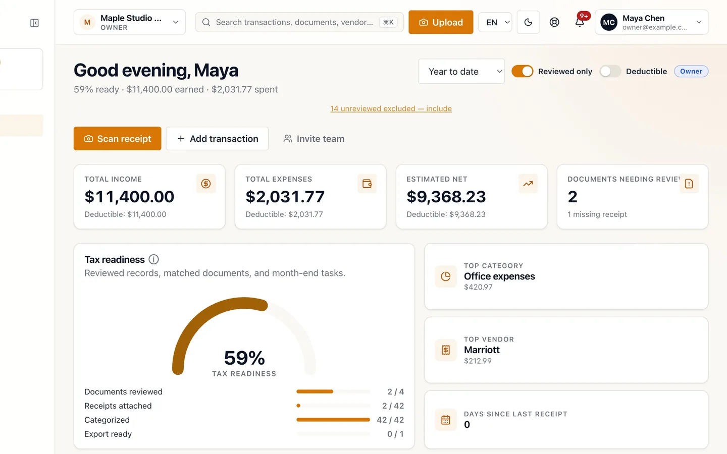Disable the Reviewed only toggle
The height and width of the screenshot is (454, 727).
pos(523,71)
